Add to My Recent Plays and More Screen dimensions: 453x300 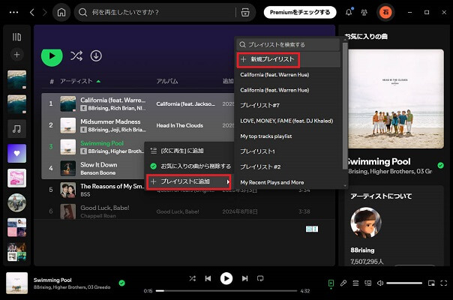[x=271, y=182]
